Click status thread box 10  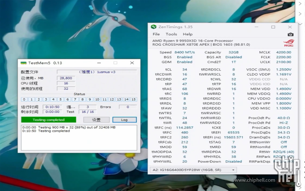click(97, 99)
